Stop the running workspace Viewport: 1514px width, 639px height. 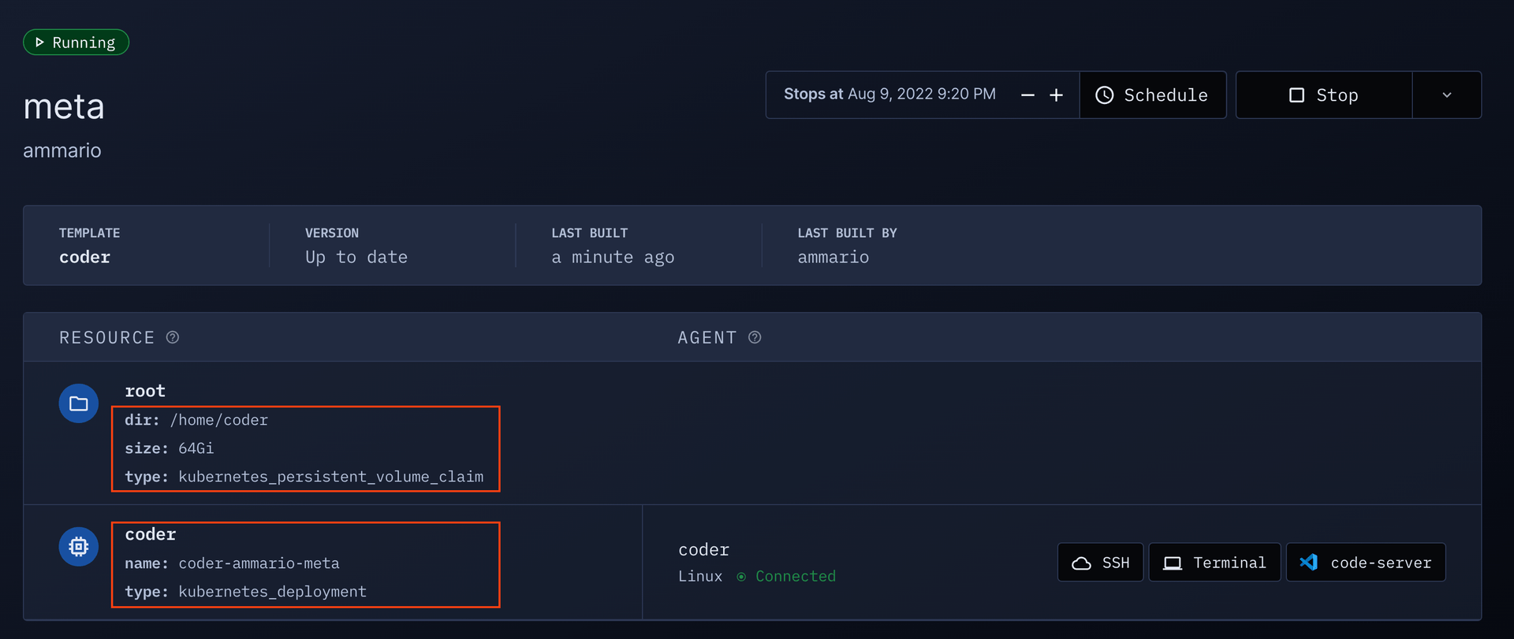click(x=1324, y=95)
